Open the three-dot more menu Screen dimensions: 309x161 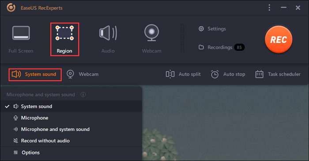pyautogui.click(x=269, y=8)
